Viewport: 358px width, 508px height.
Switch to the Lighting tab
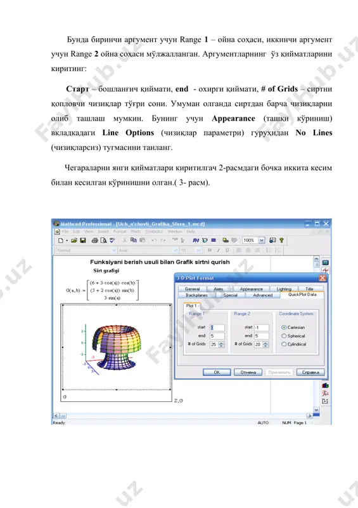[x=284, y=289]
